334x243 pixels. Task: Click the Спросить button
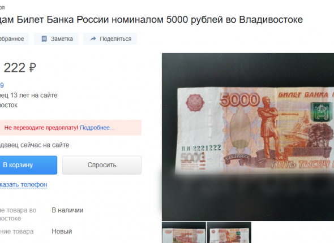coord(102,165)
